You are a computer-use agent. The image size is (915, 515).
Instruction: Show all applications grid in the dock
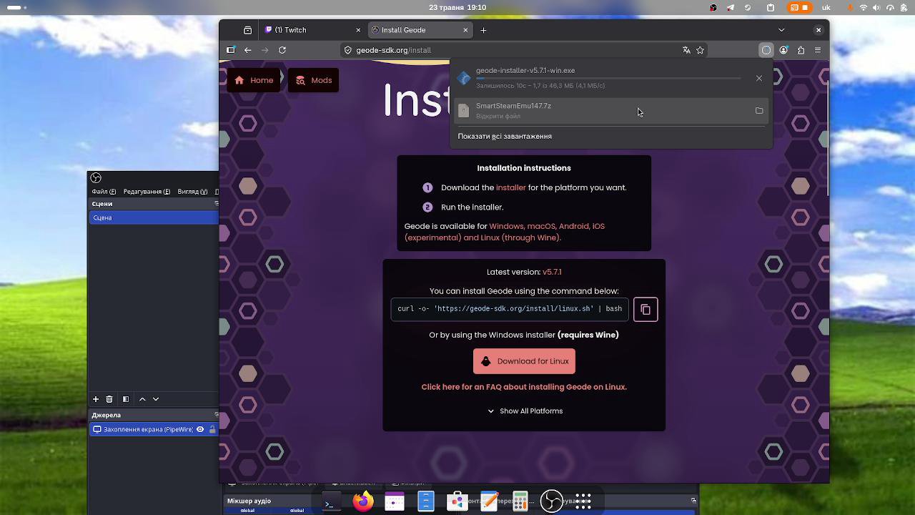(x=583, y=501)
